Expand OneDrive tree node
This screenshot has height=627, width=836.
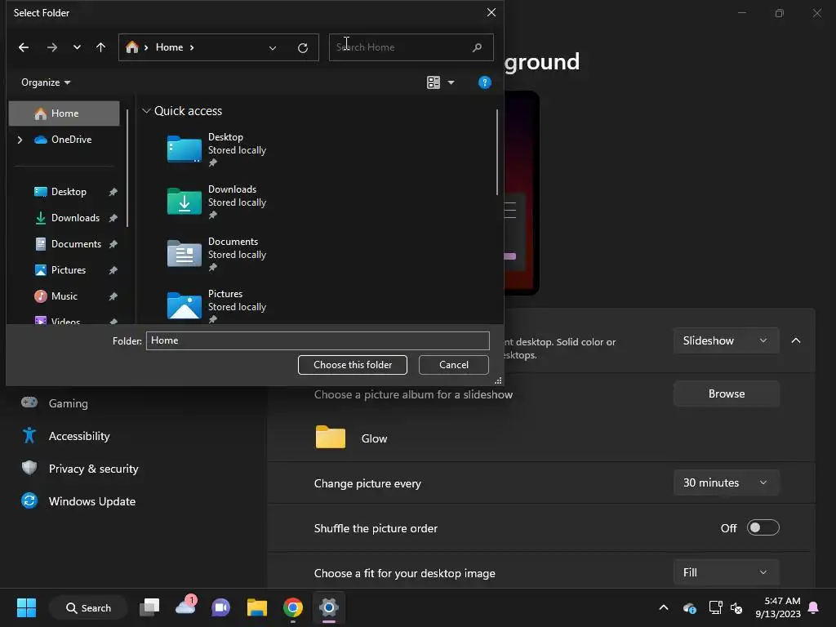(20, 140)
